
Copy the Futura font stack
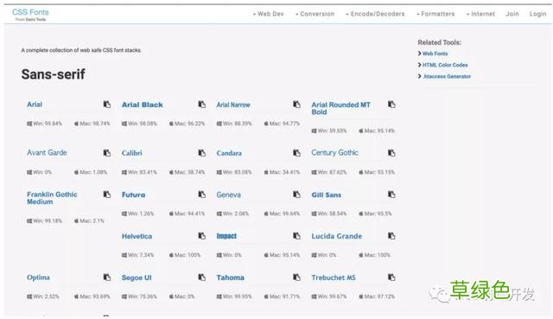coord(201,195)
